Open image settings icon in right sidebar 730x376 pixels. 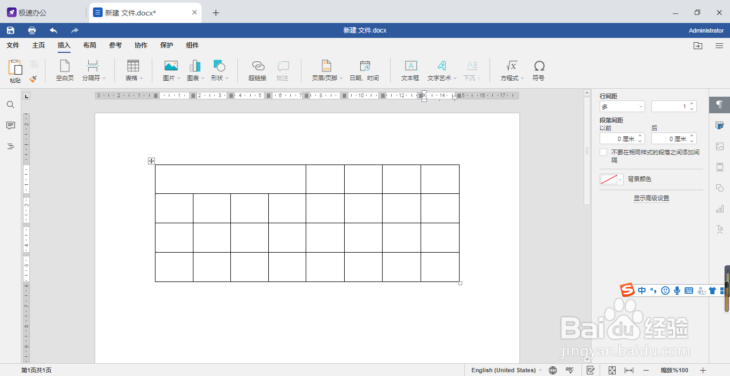click(719, 146)
